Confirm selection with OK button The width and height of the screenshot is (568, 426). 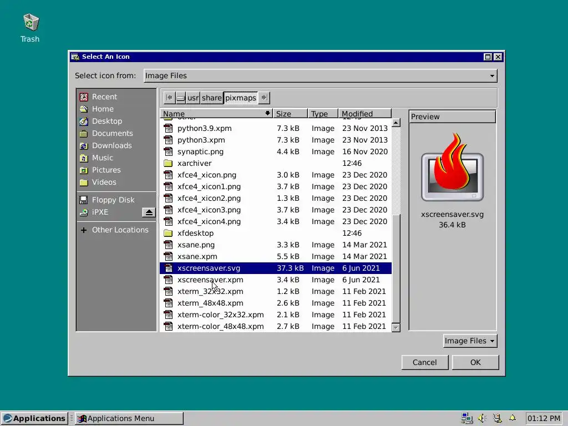(x=475, y=362)
